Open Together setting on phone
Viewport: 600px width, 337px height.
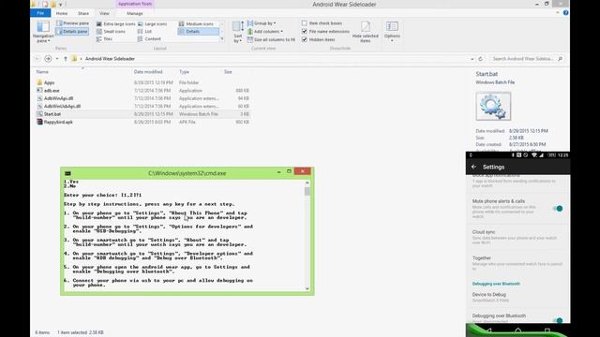(517, 263)
